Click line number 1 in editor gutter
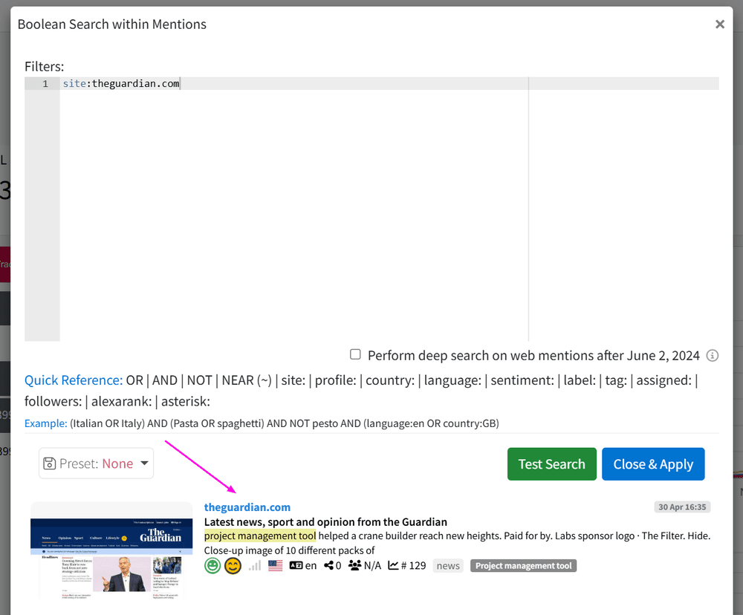Viewport: 743px width, 615px height. pos(45,84)
